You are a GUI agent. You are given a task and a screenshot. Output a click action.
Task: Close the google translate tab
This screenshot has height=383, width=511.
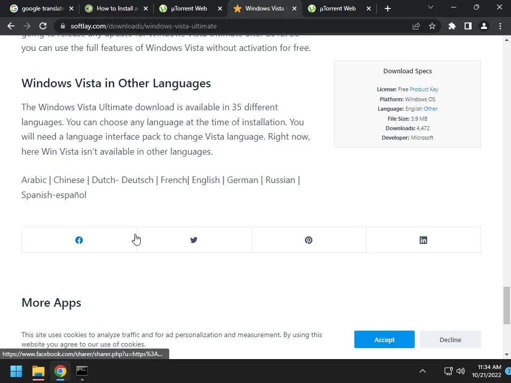coord(71,8)
